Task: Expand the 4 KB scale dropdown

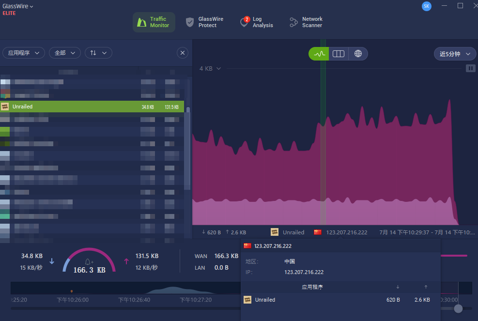Action: [210, 69]
